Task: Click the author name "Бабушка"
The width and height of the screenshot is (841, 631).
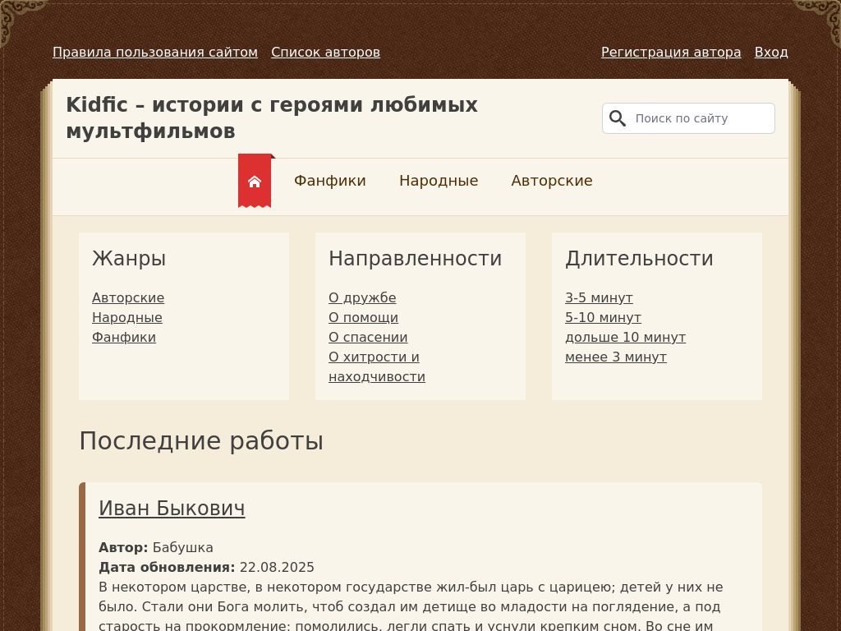Action: click(183, 548)
